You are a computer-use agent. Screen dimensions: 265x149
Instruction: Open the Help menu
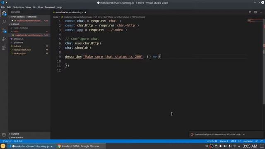59,7
